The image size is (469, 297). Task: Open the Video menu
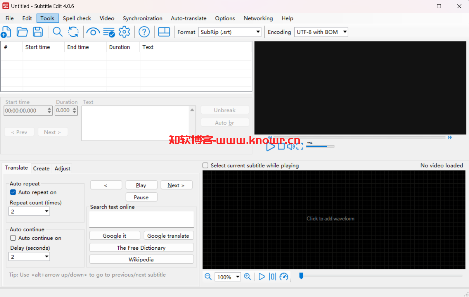107,18
